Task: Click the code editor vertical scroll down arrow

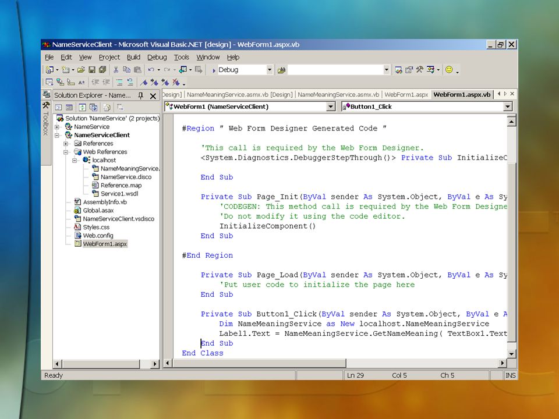Action: coord(512,353)
